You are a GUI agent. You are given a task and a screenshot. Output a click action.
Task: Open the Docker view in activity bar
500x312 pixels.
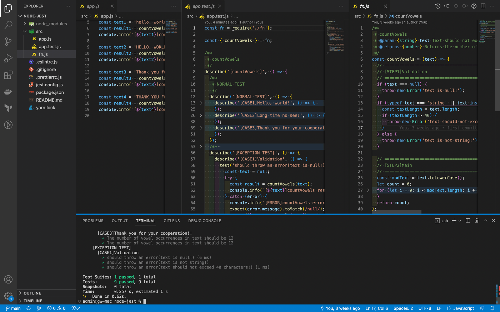tap(8, 92)
